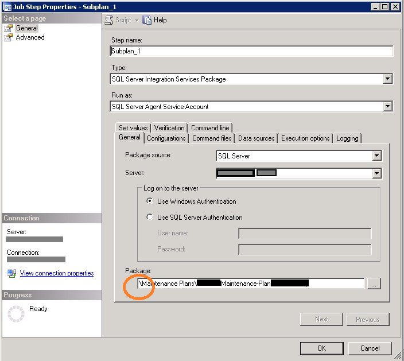The width and height of the screenshot is (404, 361).
Task: Switch to the Logging tab
Action: pyautogui.click(x=347, y=138)
